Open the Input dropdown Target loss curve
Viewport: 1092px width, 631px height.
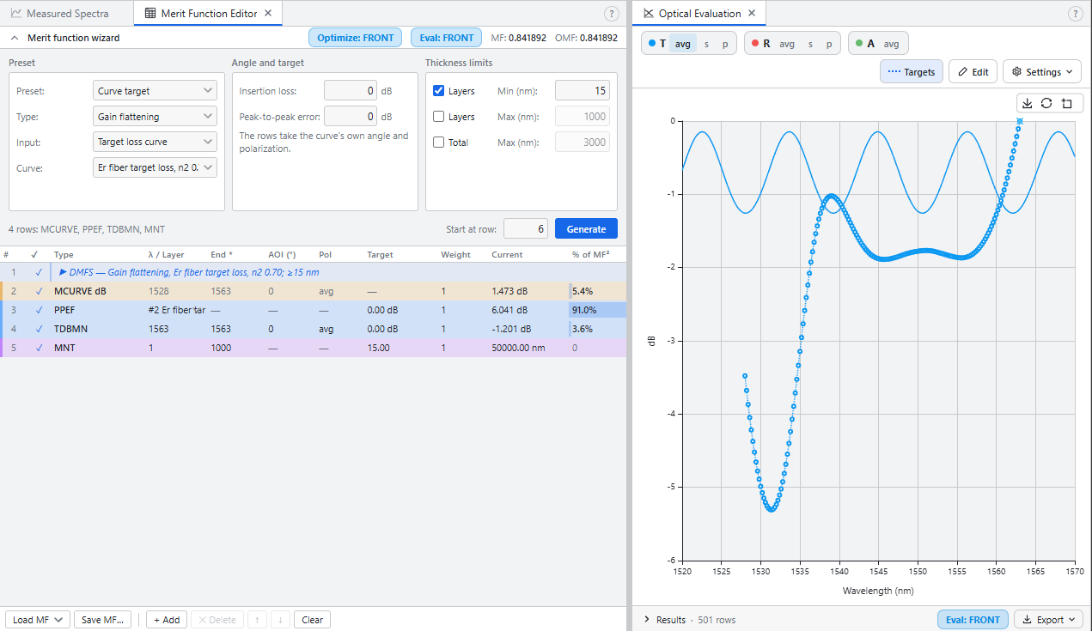(x=155, y=142)
